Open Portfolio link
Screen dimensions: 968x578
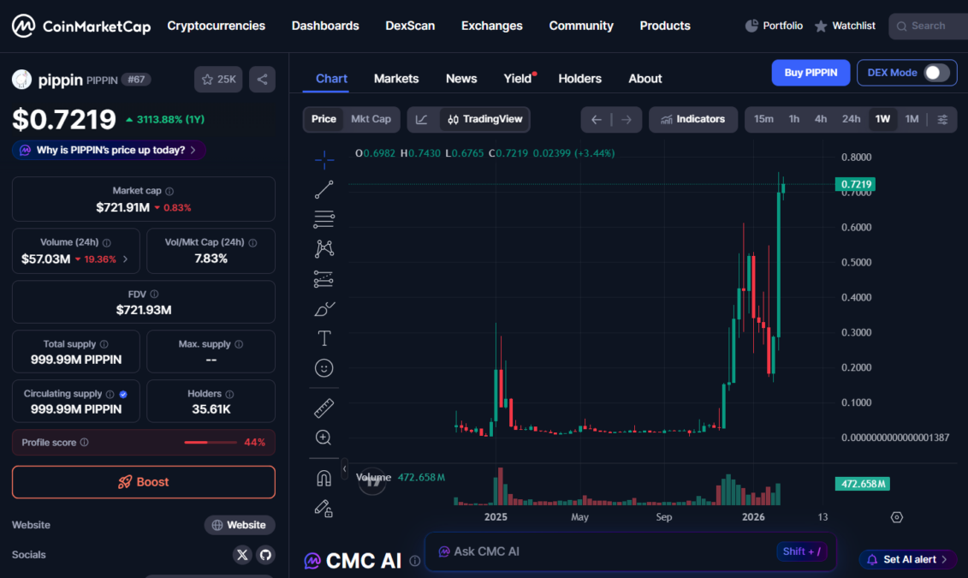click(775, 26)
